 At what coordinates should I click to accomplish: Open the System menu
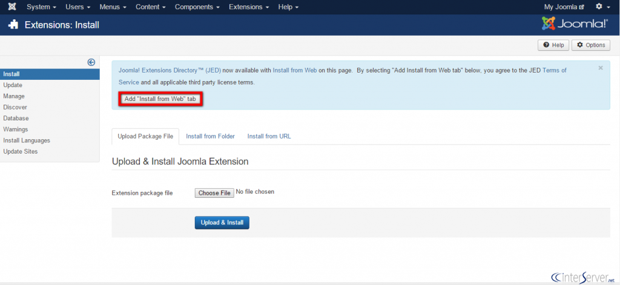(x=41, y=7)
